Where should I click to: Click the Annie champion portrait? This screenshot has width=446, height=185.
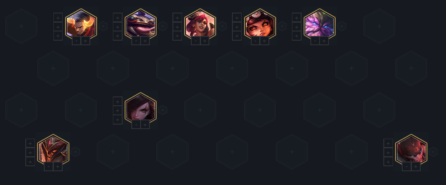point(260,25)
